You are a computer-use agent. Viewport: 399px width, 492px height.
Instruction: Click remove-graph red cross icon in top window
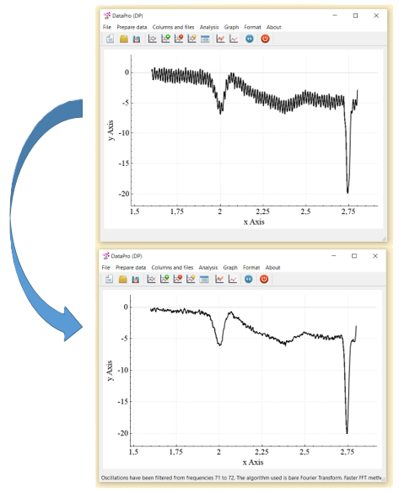[179, 39]
